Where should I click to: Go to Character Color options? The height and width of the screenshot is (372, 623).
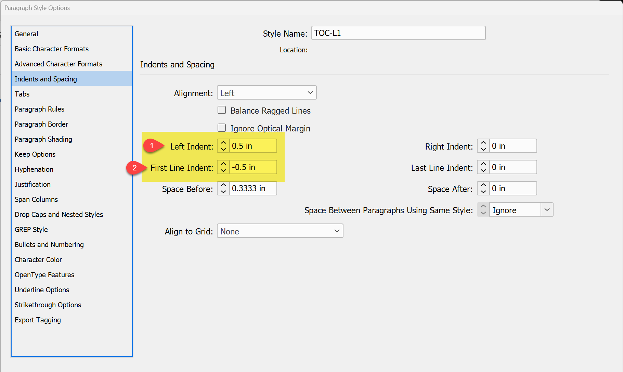[x=38, y=259]
